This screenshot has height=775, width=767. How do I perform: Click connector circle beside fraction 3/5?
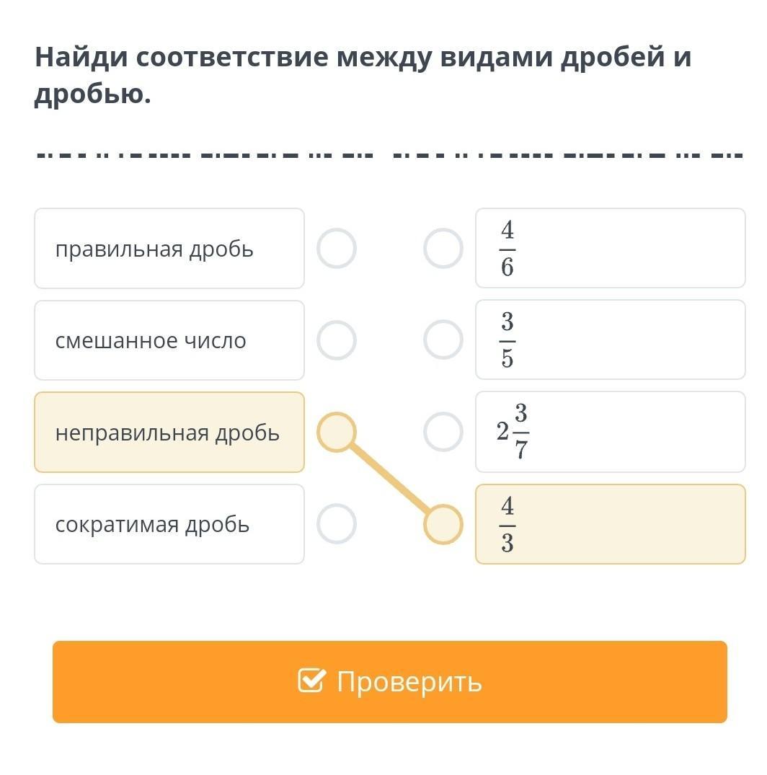(443, 340)
